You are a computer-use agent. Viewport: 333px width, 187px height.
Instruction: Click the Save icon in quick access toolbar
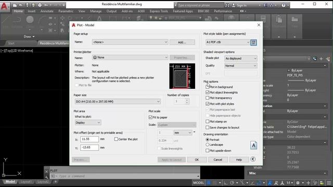[x=27, y=5]
